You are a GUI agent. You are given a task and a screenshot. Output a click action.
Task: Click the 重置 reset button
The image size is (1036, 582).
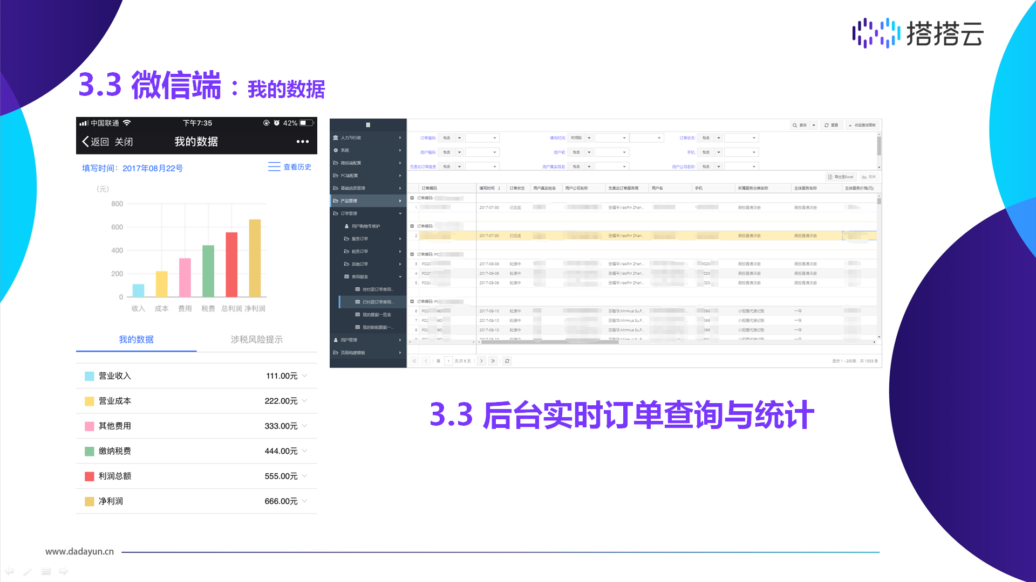tap(831, 125)
